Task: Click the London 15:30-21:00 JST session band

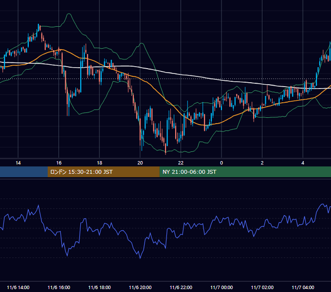Action: click(103, 172)
